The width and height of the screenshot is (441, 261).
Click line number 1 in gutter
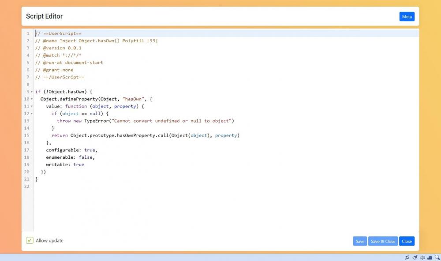(x=28, y=34)
